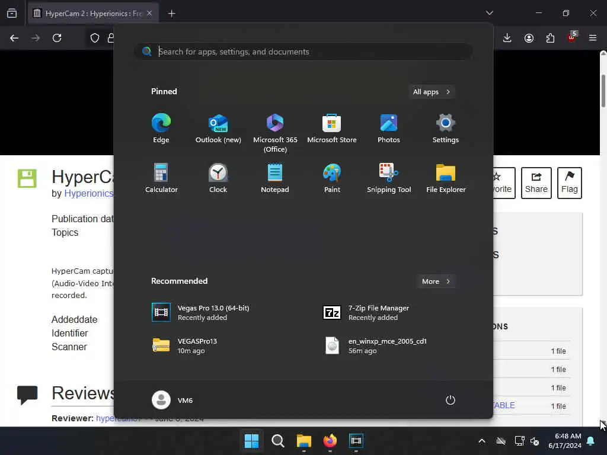Open Photos app in Start menu
Viewport: 607px width, 455px height.
click(x=389, y=129)
